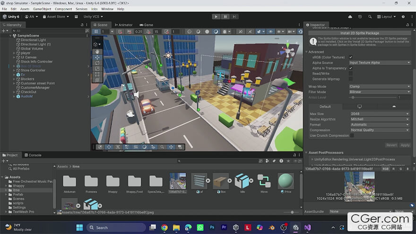Viewport: 416px width, 234px height.
Task: Open the Layout dropdown
Action: point(386,17)
